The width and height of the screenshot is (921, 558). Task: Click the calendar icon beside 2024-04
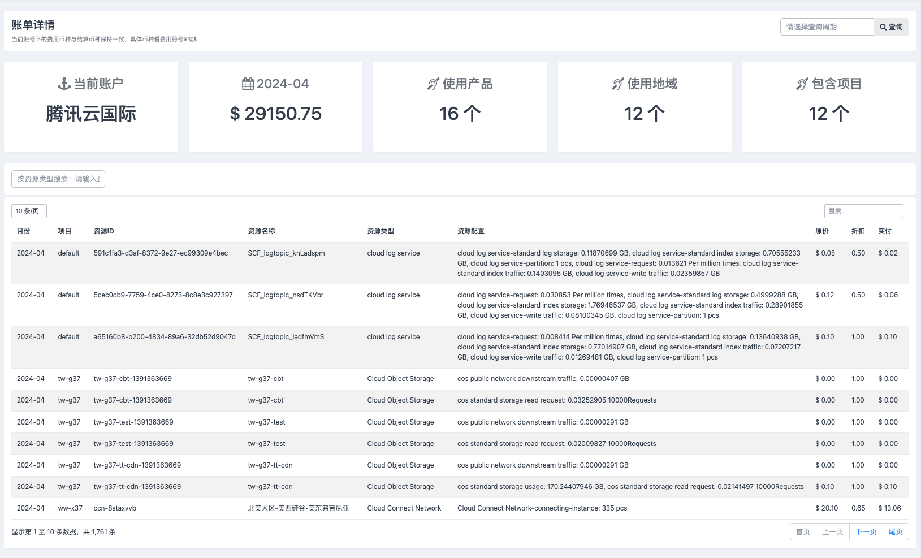(248, 84)
